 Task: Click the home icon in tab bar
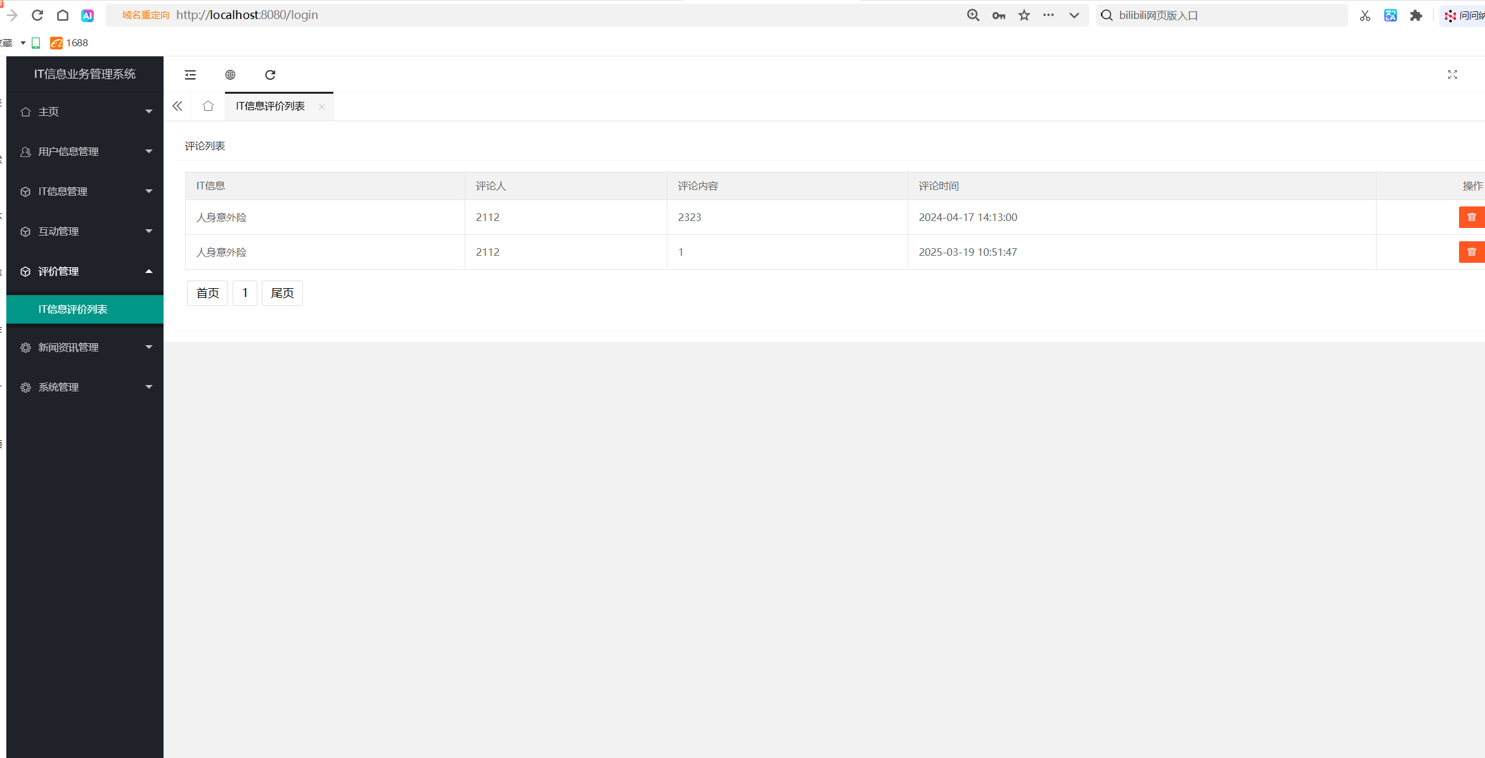point(208,106)
